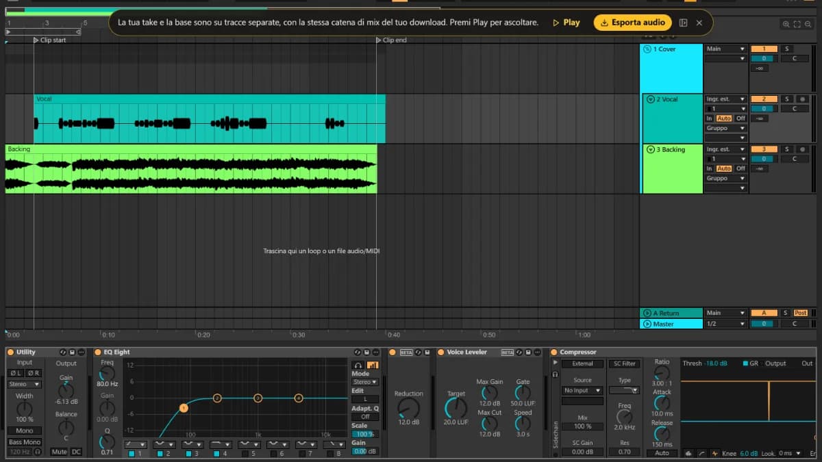The width and height of the screenshot is (822, 462).
Task: Toggle the Compressor device activator
Action: click(x=553, y=352)
